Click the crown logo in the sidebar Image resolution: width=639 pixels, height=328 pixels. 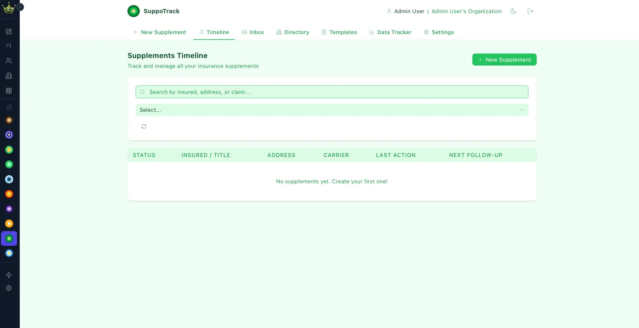pyautogui.click(x=8, y=8)
